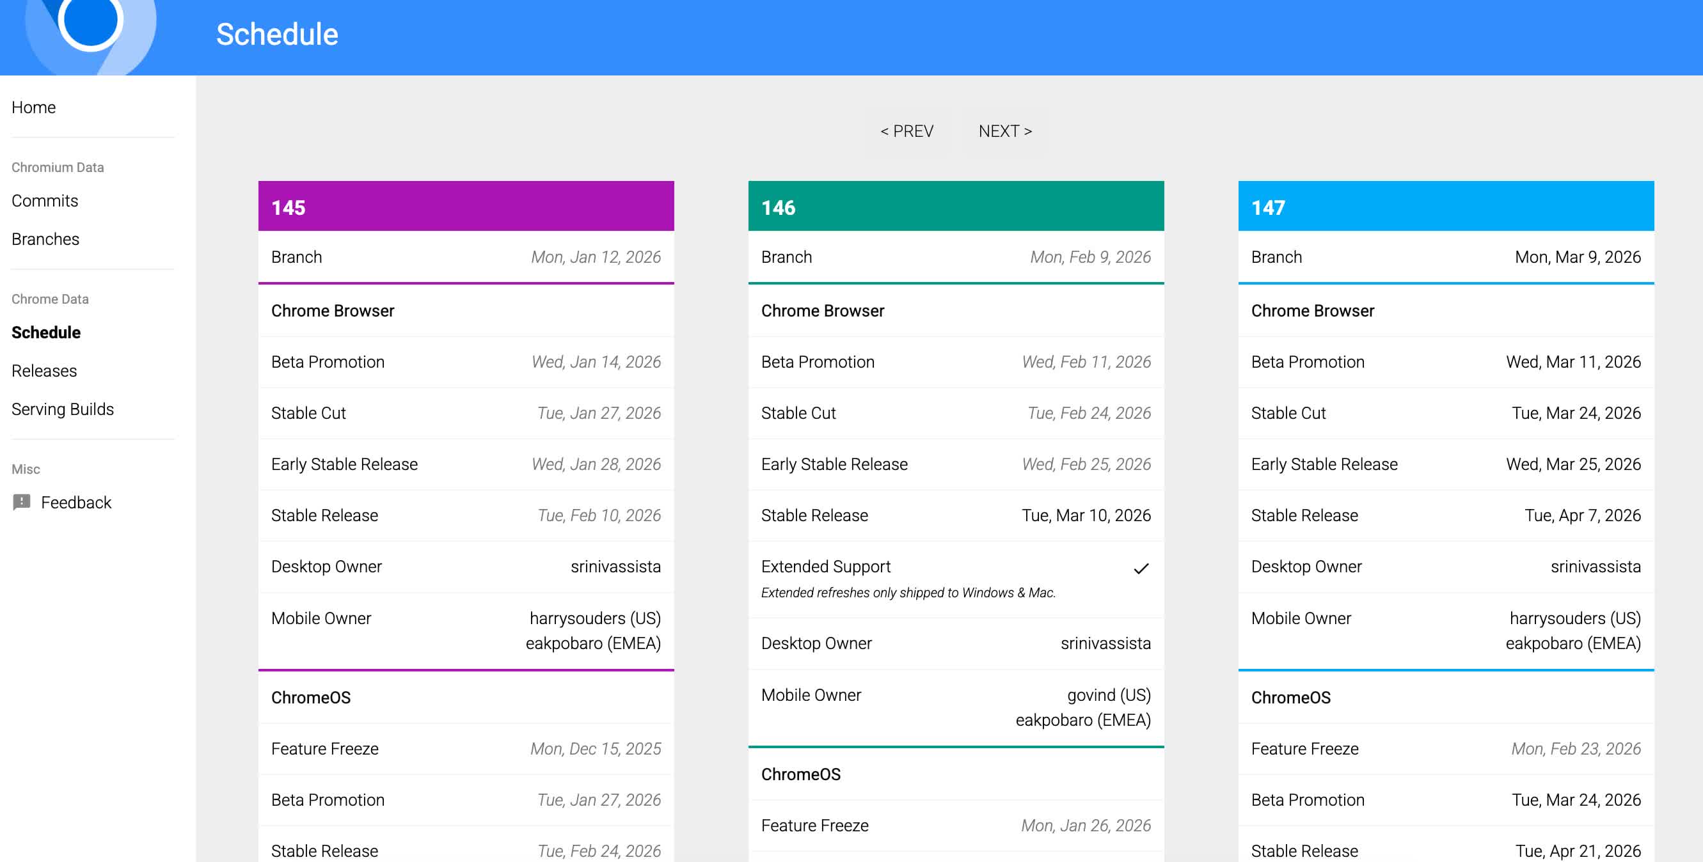Select the milestone 146 teal header
Viewport: 1703px width, 862px height.
click(x=956, y=207)
